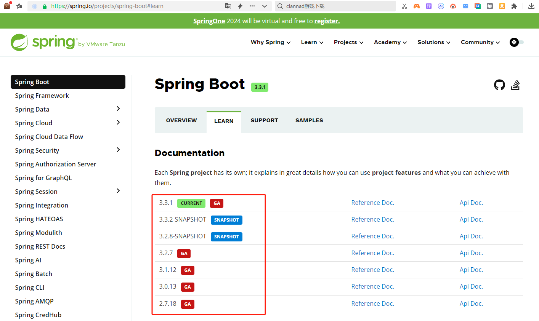The height and width of the screenshot is (321, 539).
Task: Open the orange game controller extension
Action: coord(417,6)
